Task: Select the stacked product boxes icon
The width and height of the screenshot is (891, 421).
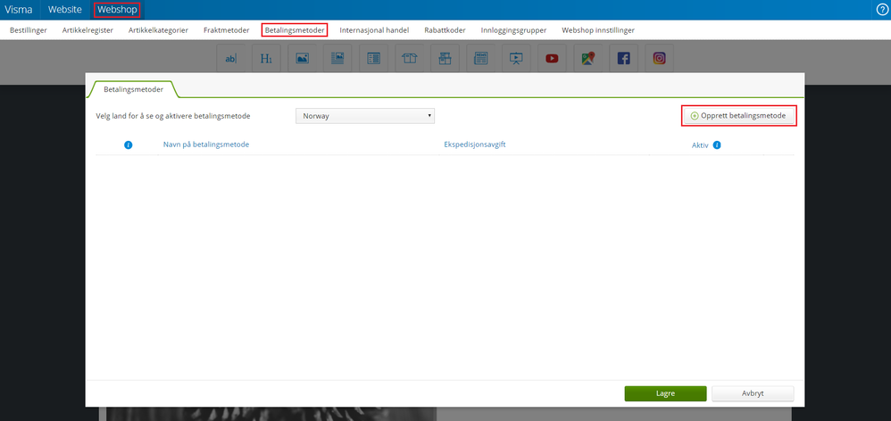Action: click(x=445, y=58)
